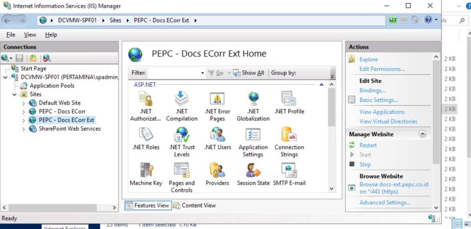Screen dimensions: 471x229
Task: Expand the PEPC - Docs ECorr node
Action: [24, 112]
